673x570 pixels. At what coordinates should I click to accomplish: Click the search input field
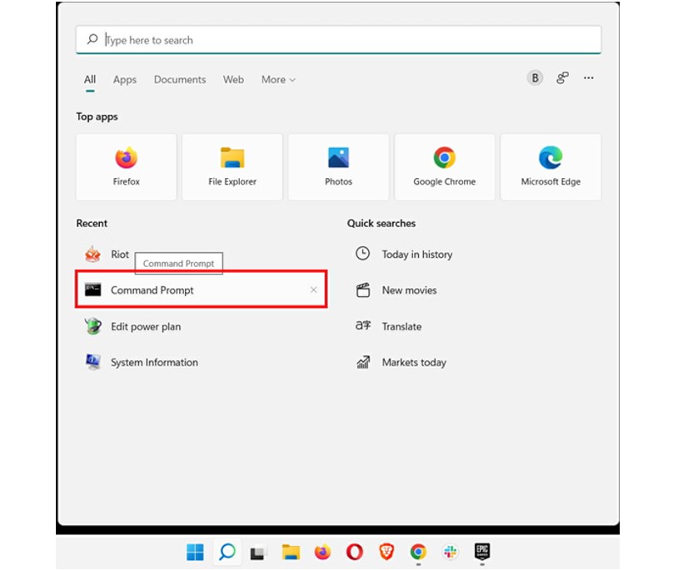coord(336,39)
